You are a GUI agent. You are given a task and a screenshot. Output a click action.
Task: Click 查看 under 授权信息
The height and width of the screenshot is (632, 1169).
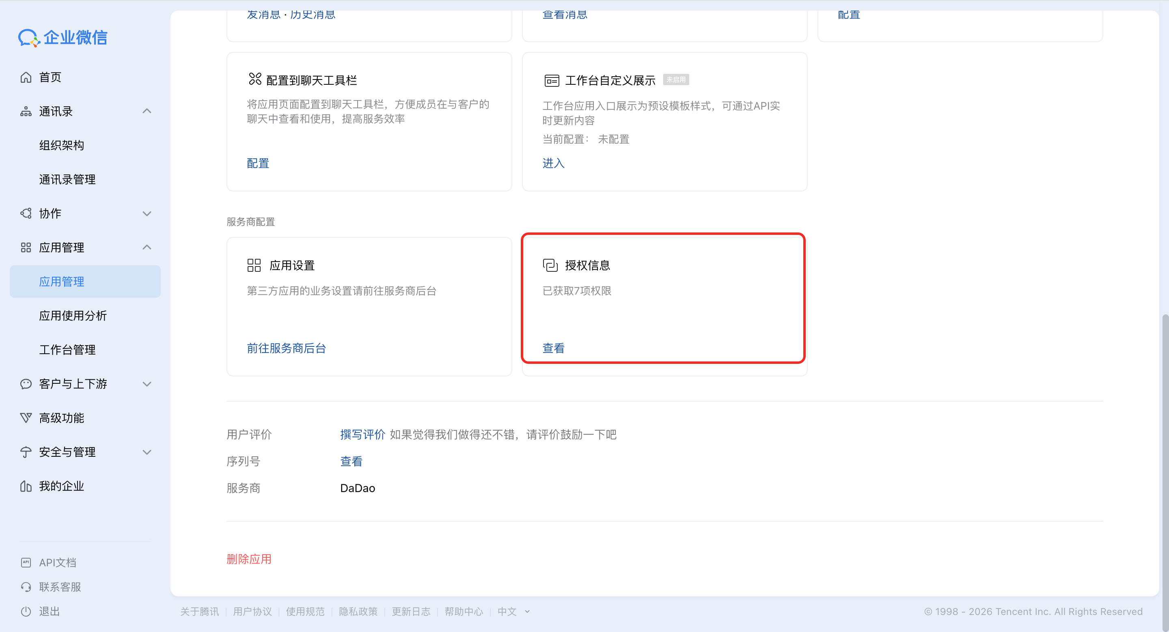[x=553, y=348]
